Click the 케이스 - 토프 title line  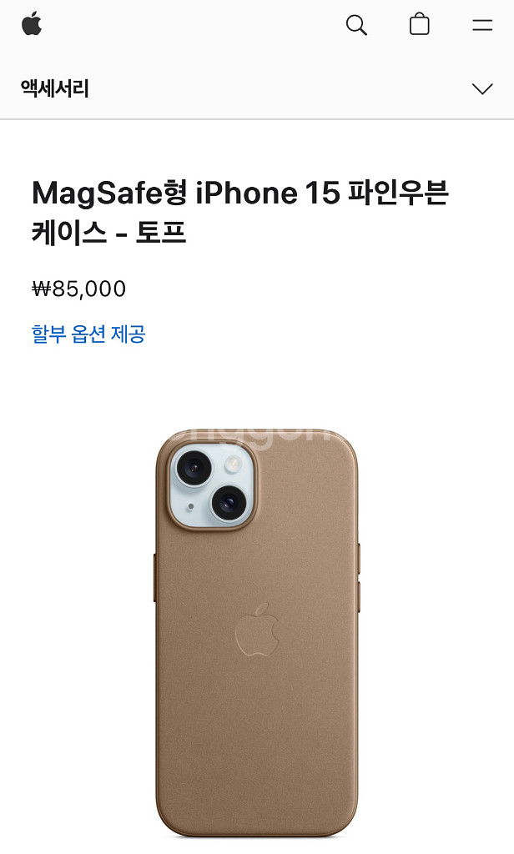click(109, 233)
